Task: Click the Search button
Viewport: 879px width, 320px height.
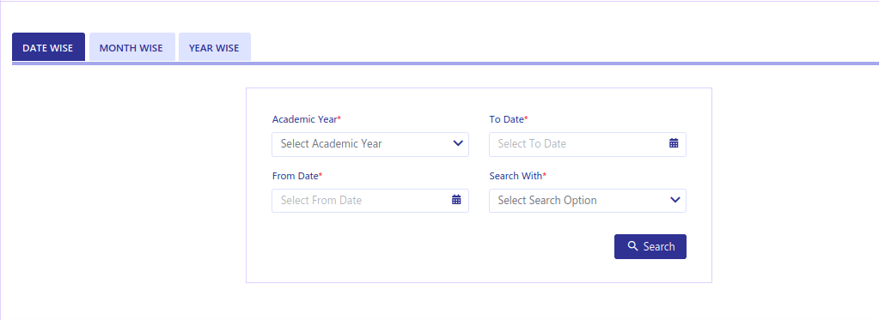Action: tap(650, 247)
